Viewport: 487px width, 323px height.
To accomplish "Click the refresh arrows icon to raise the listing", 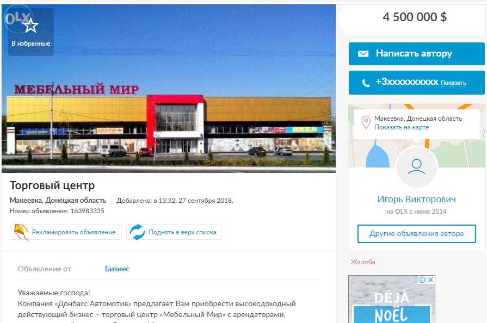I will (137, 232).
